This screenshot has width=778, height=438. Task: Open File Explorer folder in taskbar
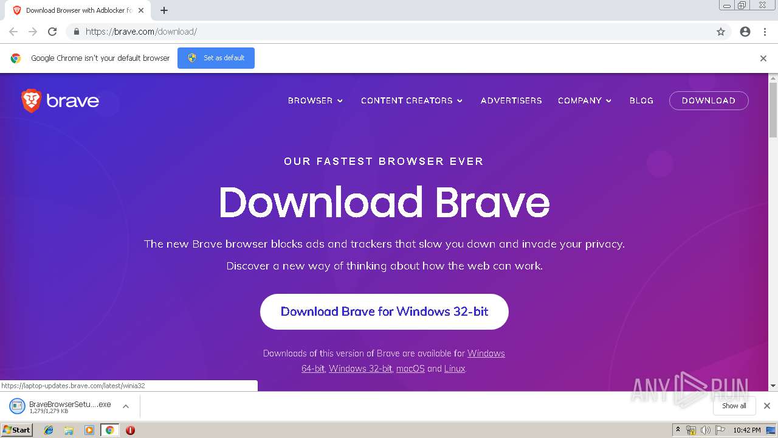coord(69,430)
